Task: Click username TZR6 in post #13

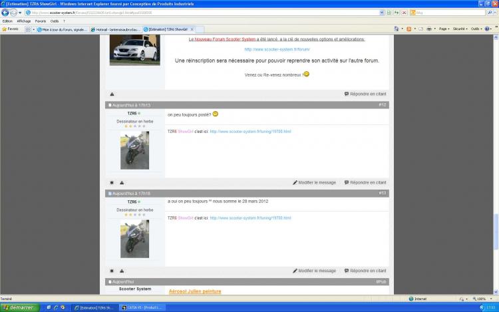Action: [x=132, y=202]
